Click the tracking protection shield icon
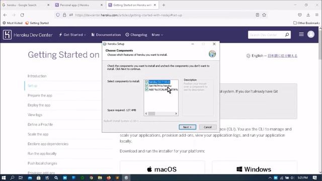Image resolution: width=322 pixels, height=181 pixels. pyautogui.click(x=58, y=15)
